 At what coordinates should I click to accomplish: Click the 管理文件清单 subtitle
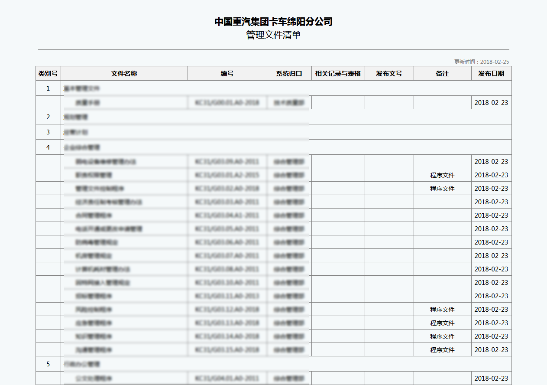[x=274, y=35]
